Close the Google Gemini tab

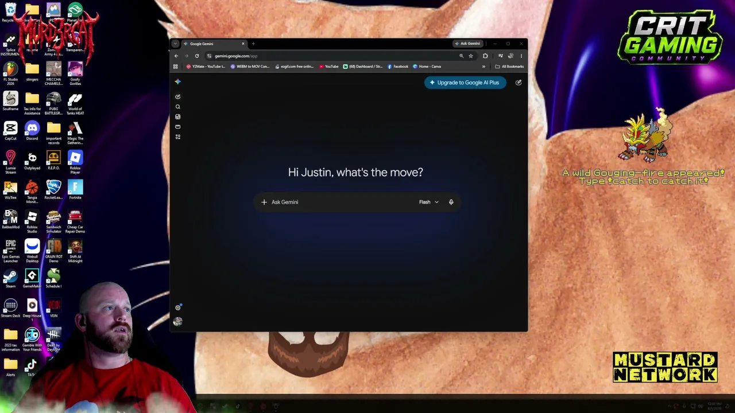(x=243, y=44)
